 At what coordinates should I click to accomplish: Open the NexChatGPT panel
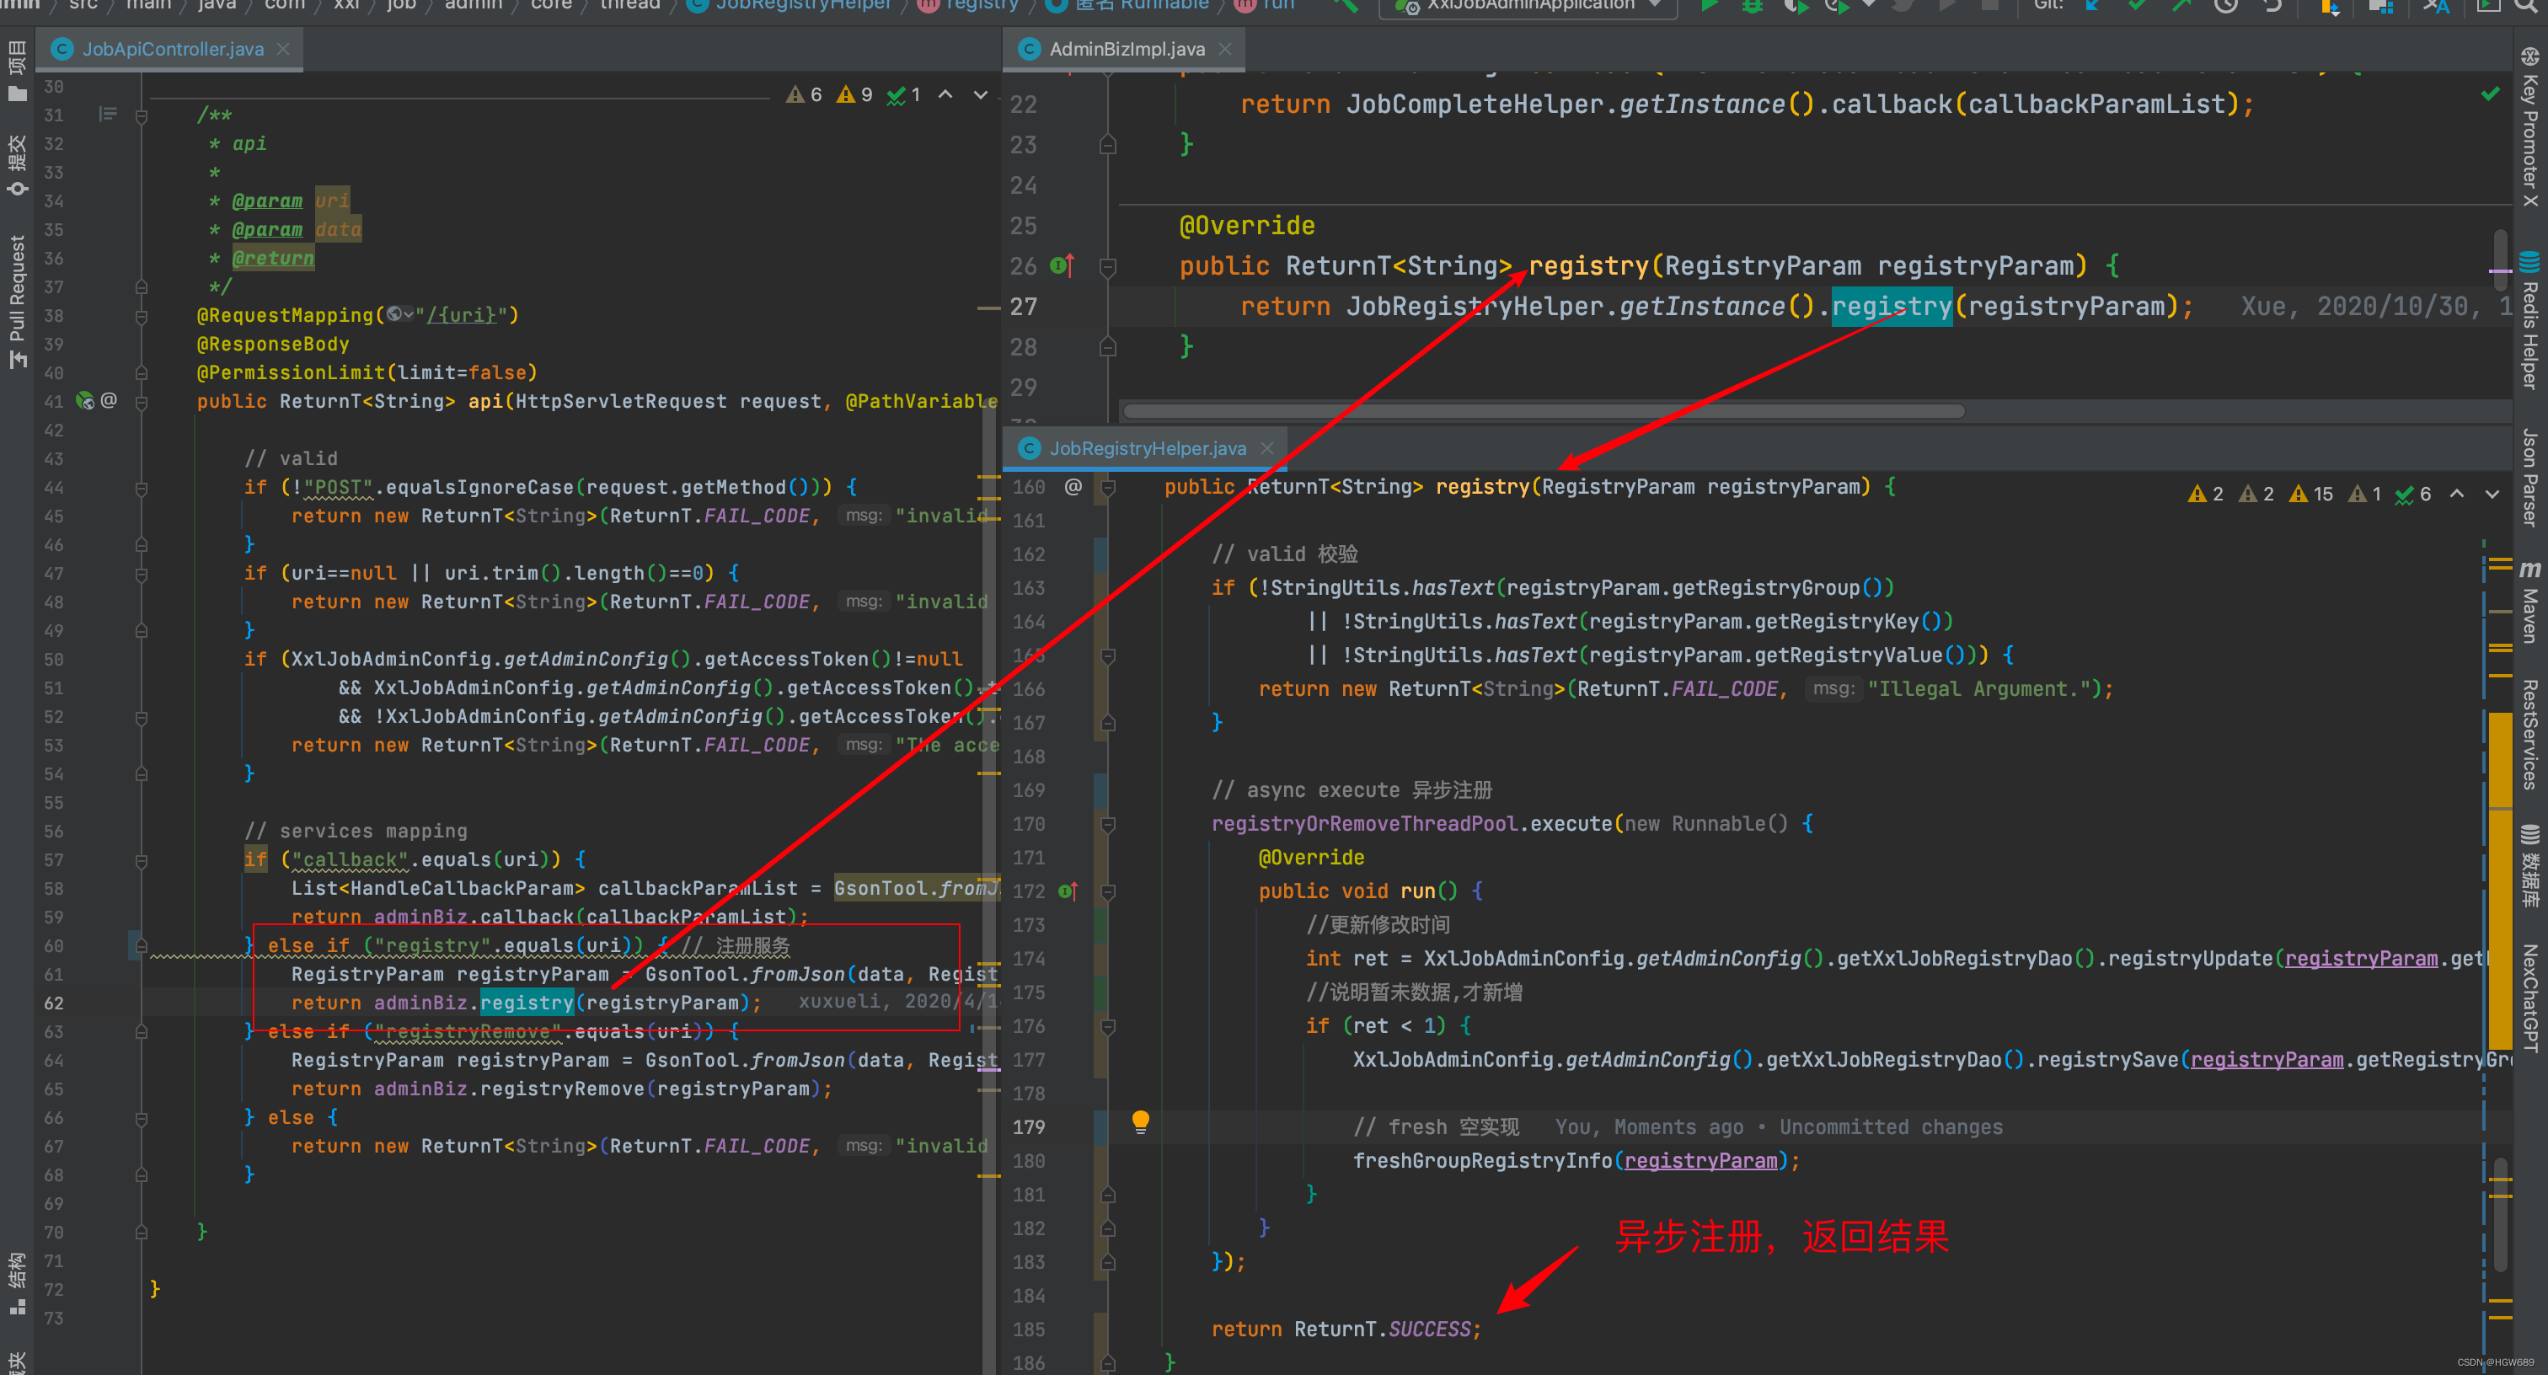coord(2529,997)
